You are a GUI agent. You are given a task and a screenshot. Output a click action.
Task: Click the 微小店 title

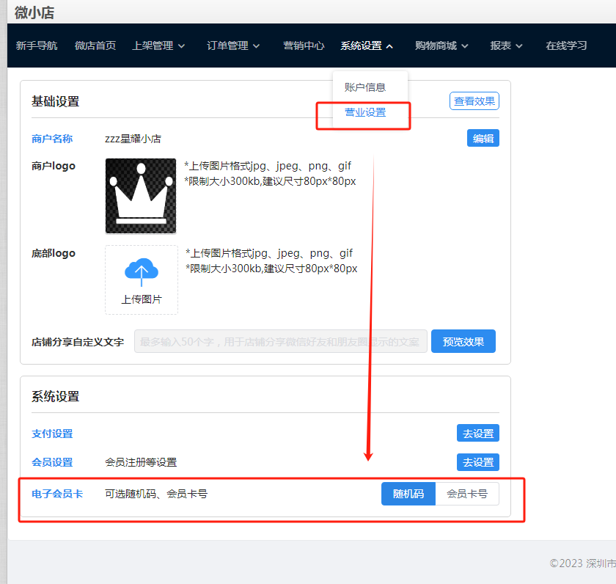(34, 12)
